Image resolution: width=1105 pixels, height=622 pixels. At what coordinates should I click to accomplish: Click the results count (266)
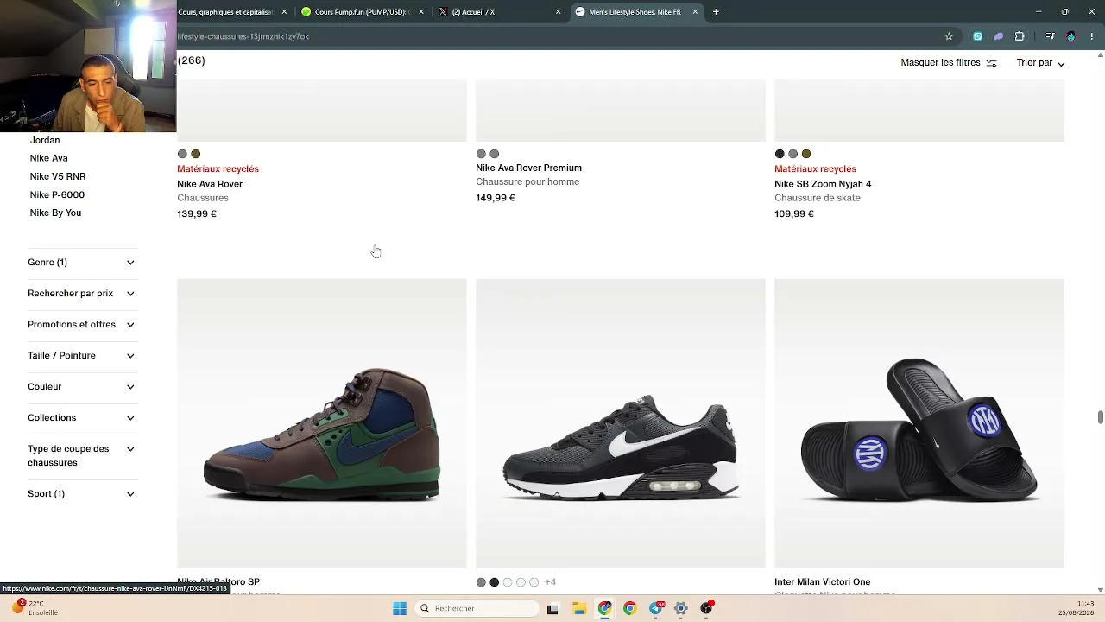click(x=192, y=60)
